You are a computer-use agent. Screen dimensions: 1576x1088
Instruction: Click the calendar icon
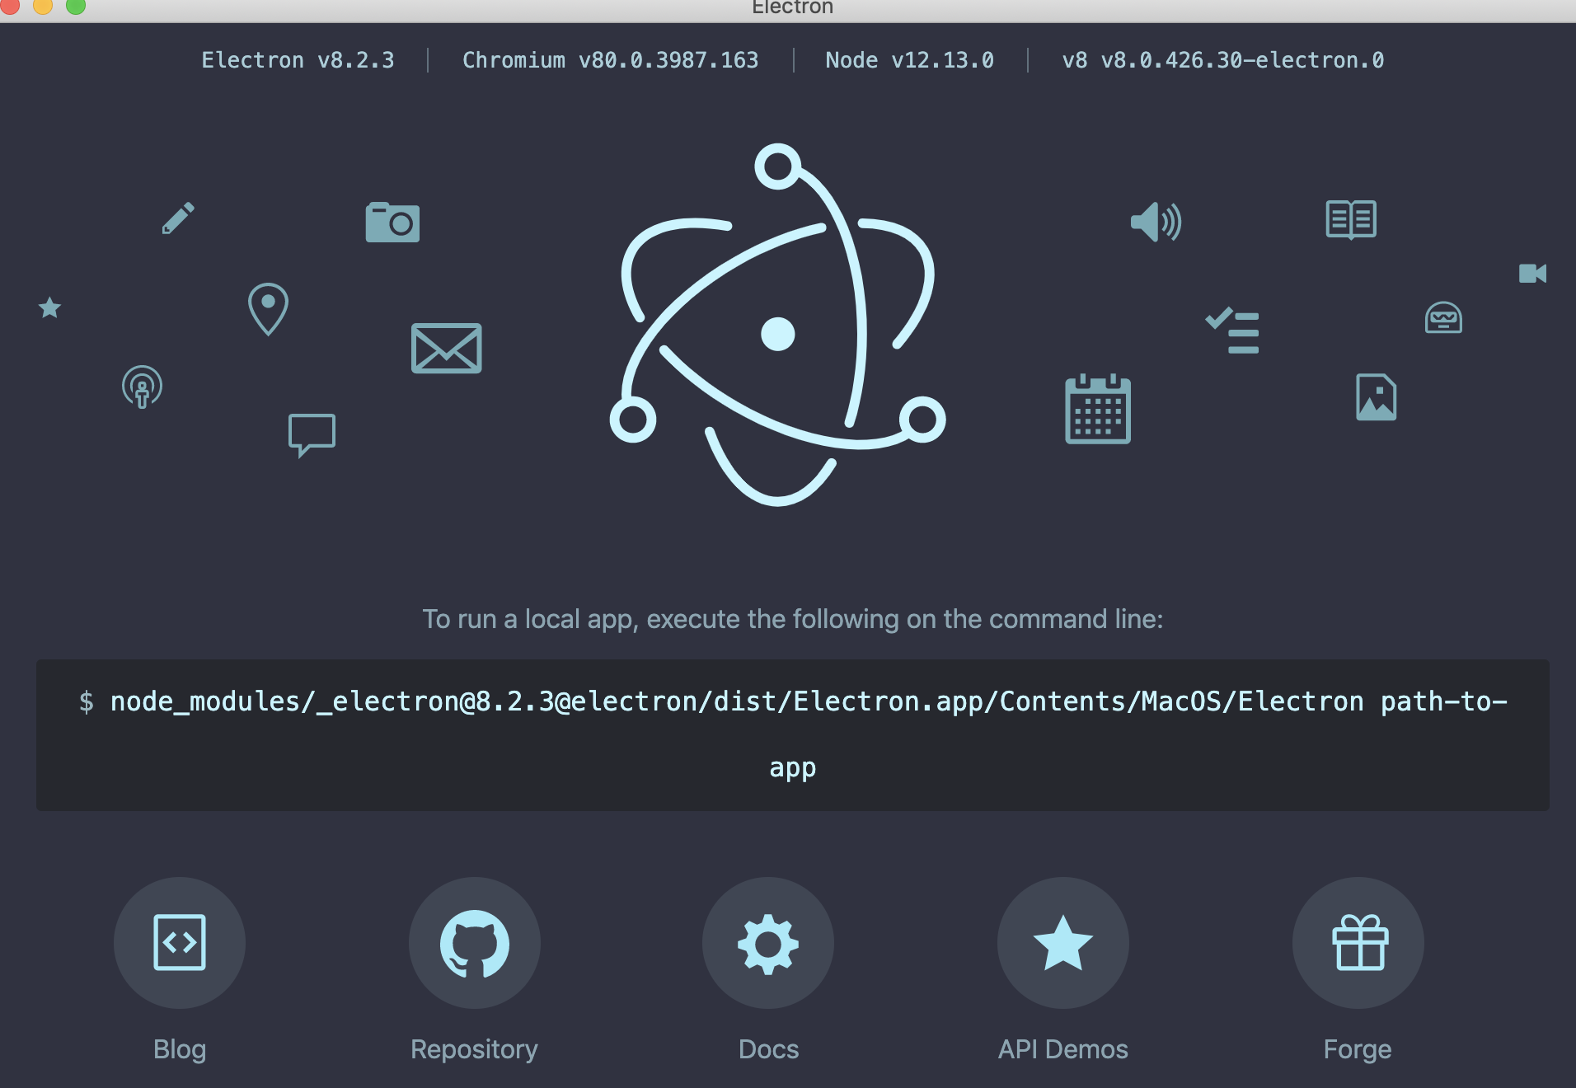[1099, 410]
